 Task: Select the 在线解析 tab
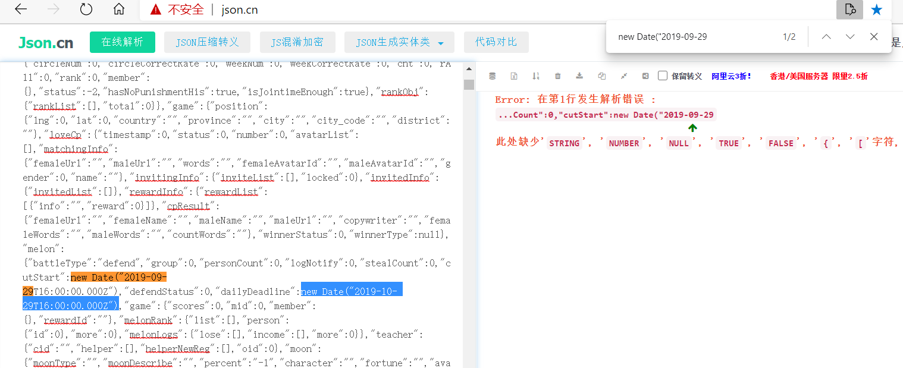click(x=123, y=42)
